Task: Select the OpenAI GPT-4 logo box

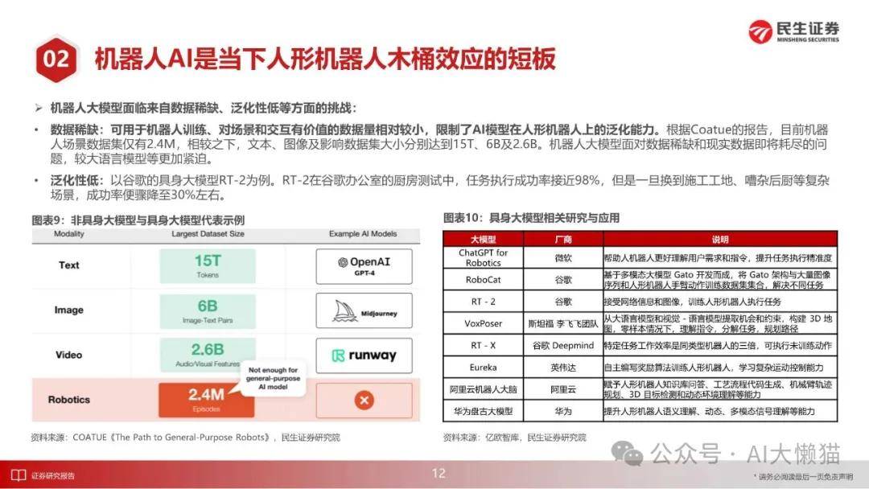Action: [x=364, y=266]
